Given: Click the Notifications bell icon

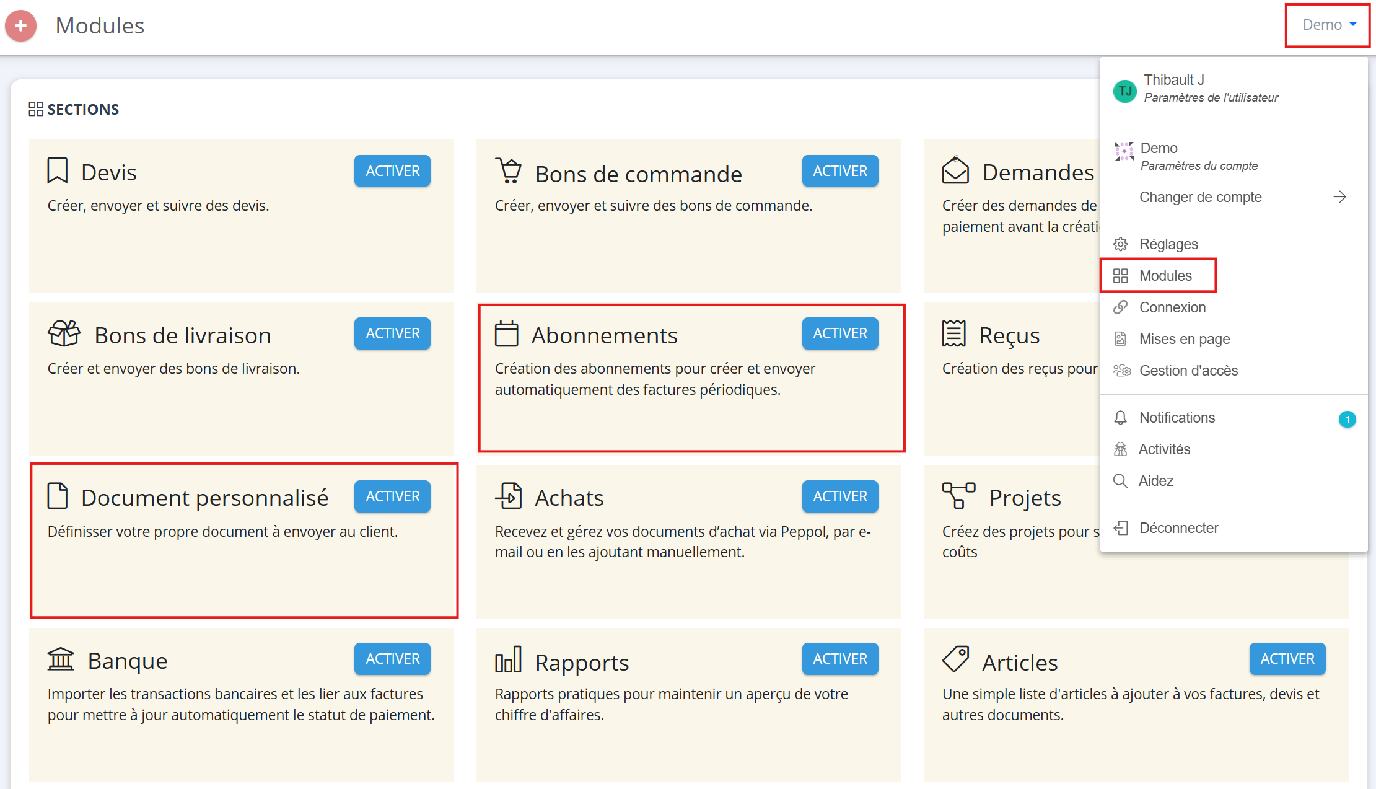Looking at the screenshot, I should tap(1121, 418).
